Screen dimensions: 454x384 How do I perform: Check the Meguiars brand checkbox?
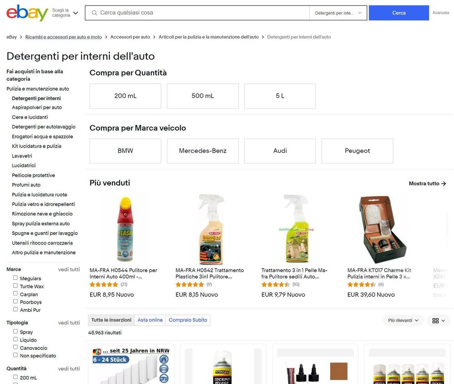[x=15, y=278]
